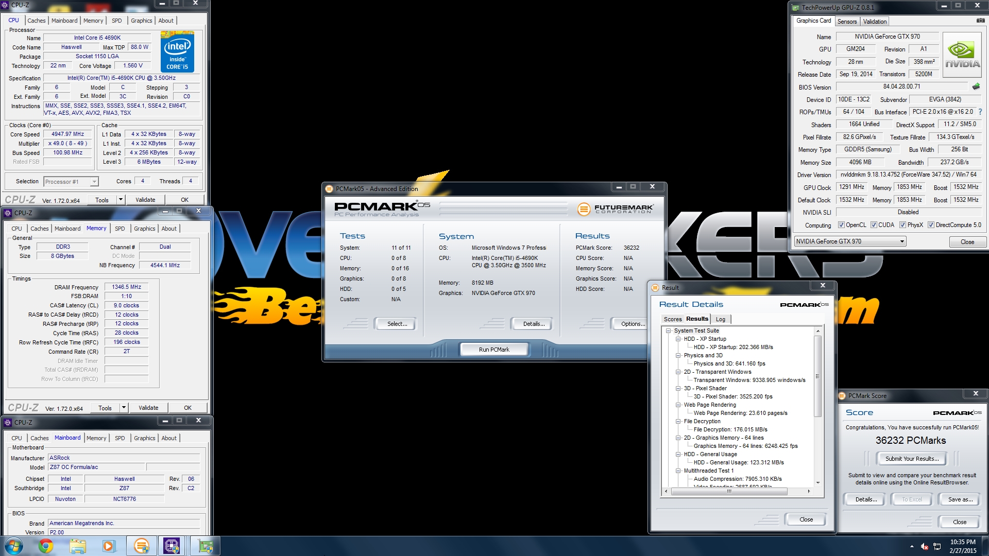Viewport: 989px width, 556px height.
Task: Open SPD tab in the CPU-Z Memory window
Action: pos(120,229)
